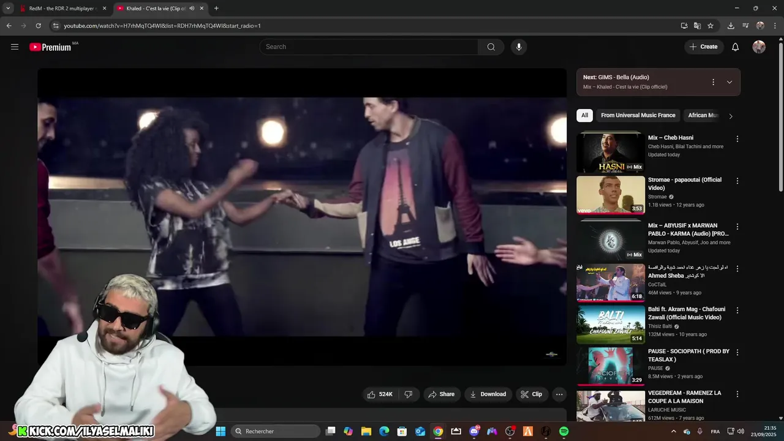This screenshot has width=784, height=441.
Task: Open YouTube notifications bell
Action: tap(736, 47)
